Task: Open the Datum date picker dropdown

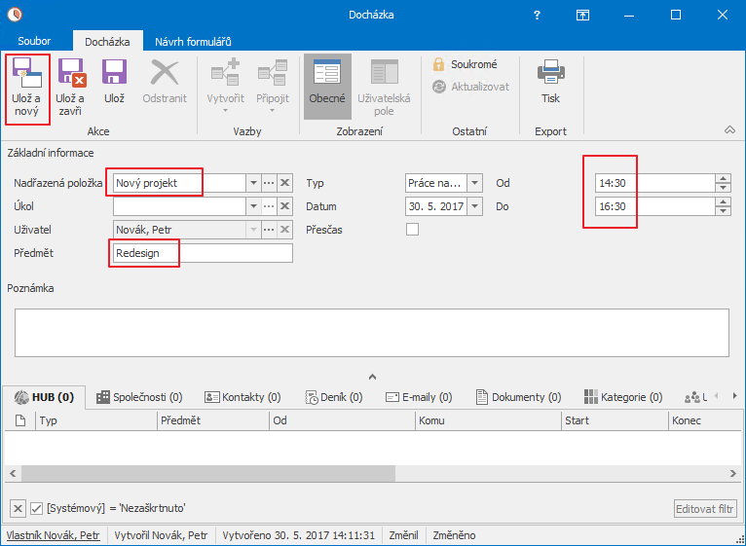Action: (474, 206)
